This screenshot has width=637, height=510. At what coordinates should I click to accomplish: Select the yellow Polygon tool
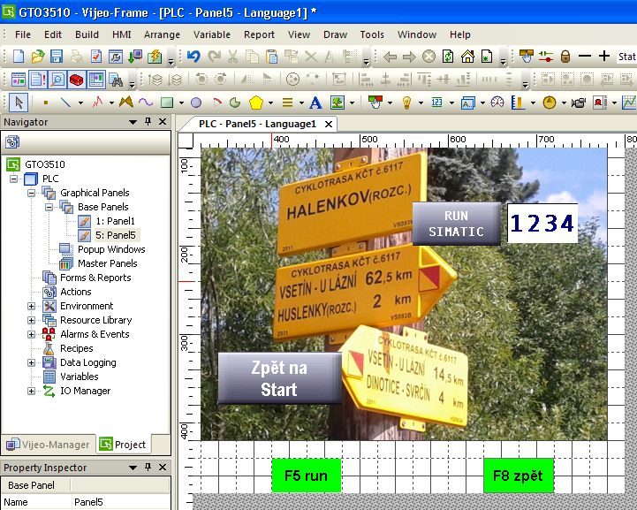[256, 103]
